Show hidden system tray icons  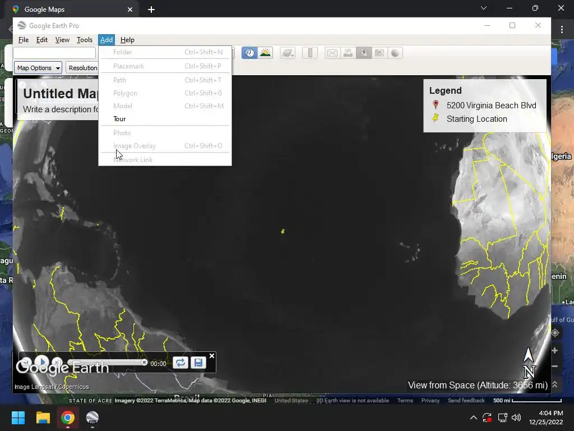473,418
